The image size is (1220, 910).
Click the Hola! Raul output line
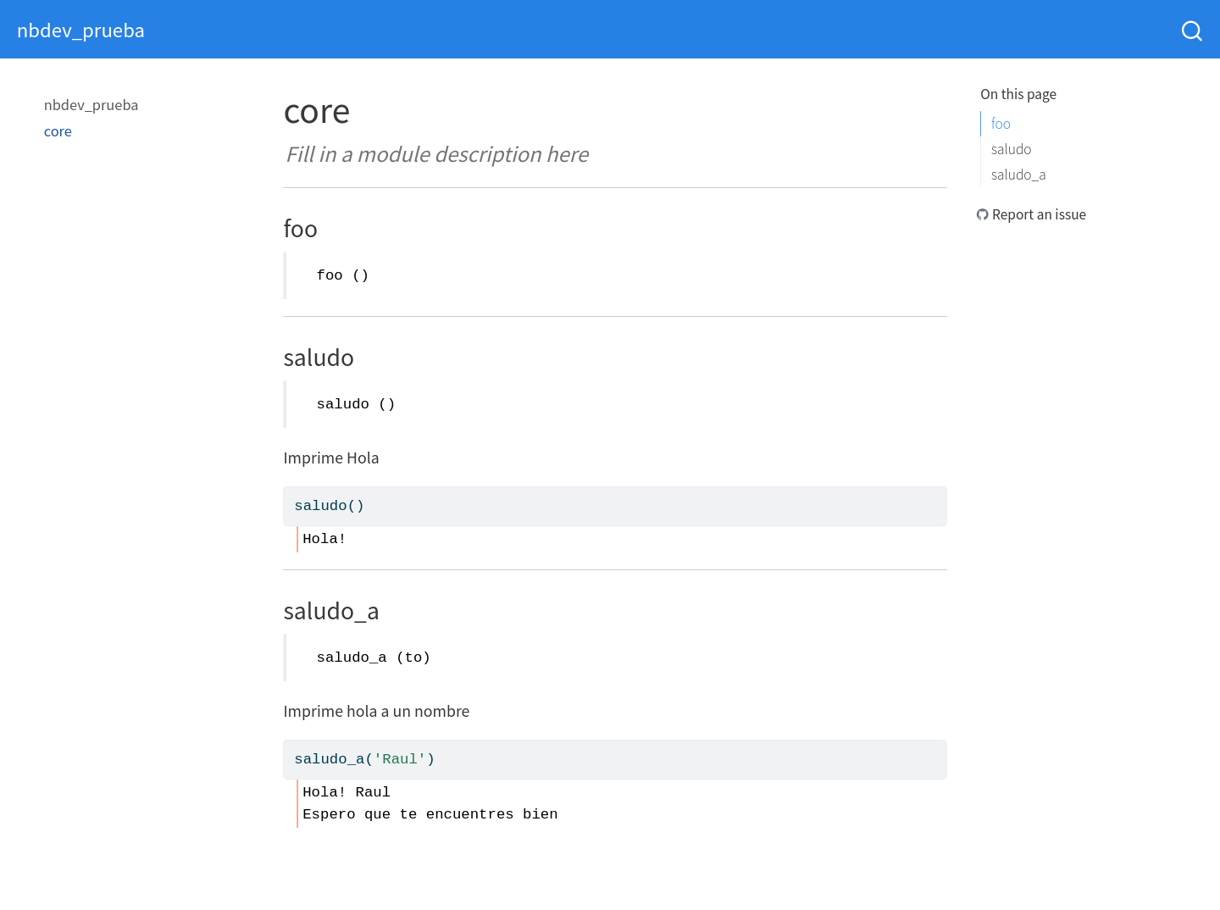click(346, 792)
